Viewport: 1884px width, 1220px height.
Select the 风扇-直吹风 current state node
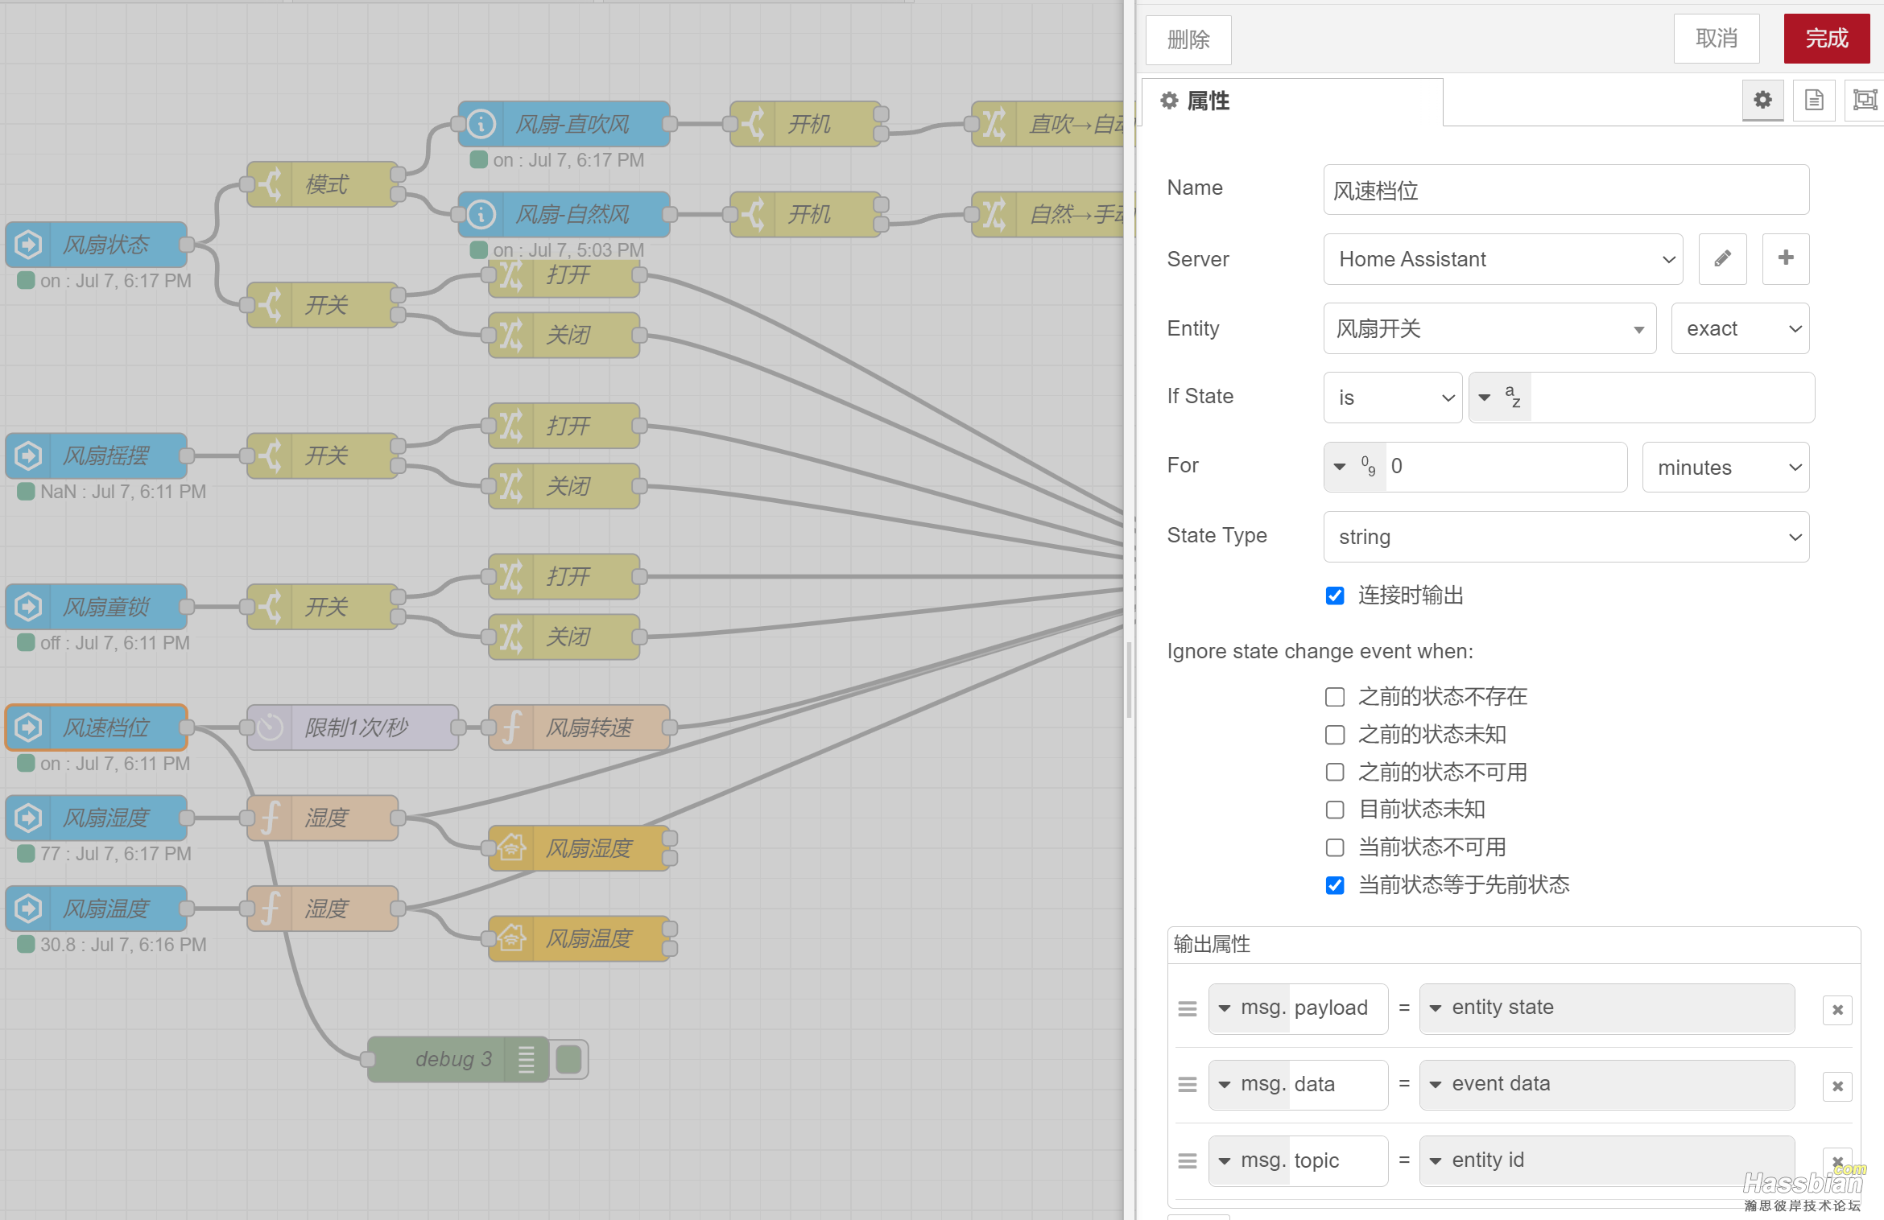[x=564, y=124]
